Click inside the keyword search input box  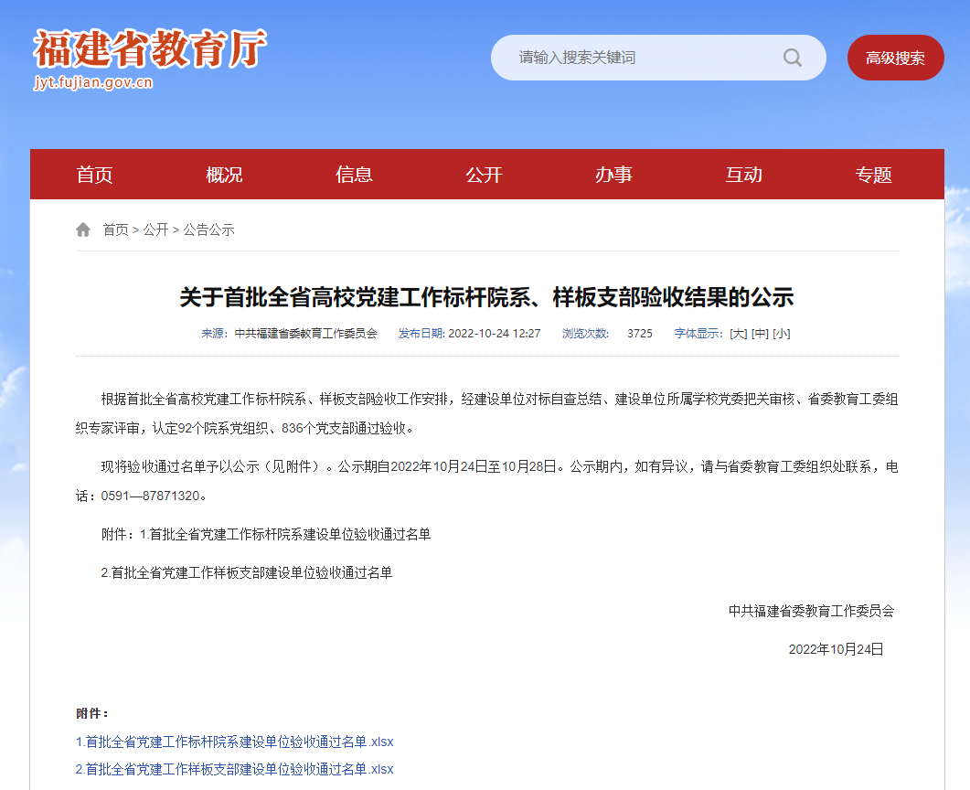coord(640,57)
